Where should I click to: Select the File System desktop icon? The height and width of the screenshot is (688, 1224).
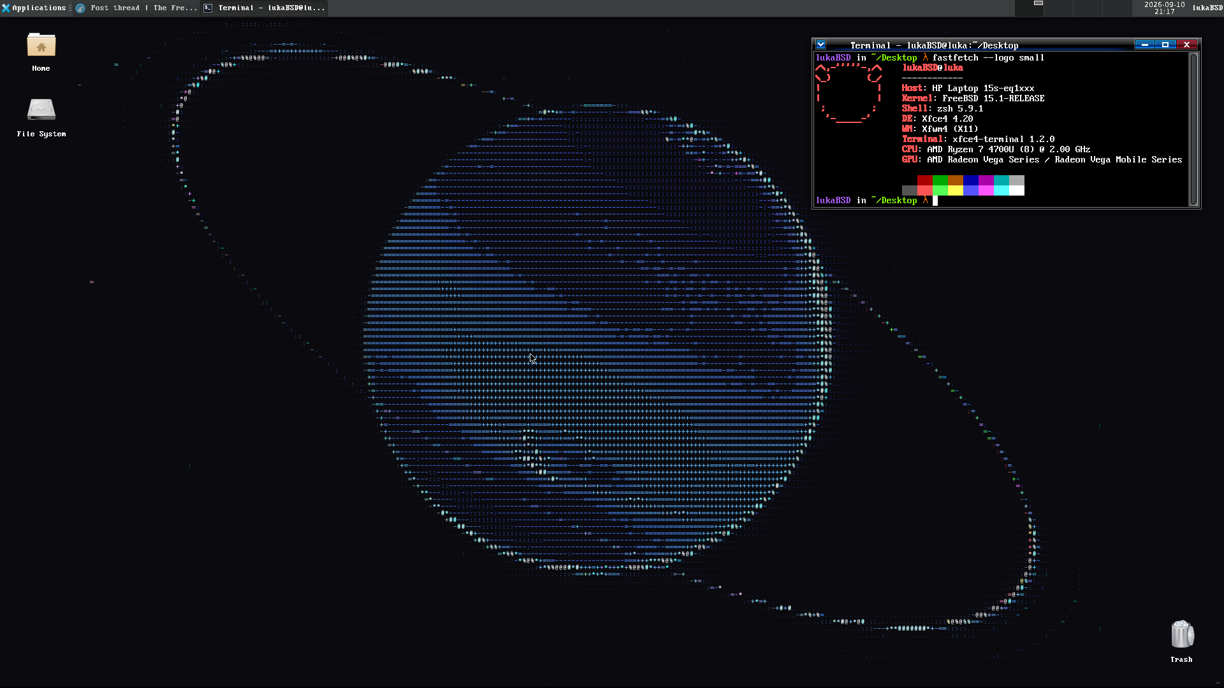41,118
